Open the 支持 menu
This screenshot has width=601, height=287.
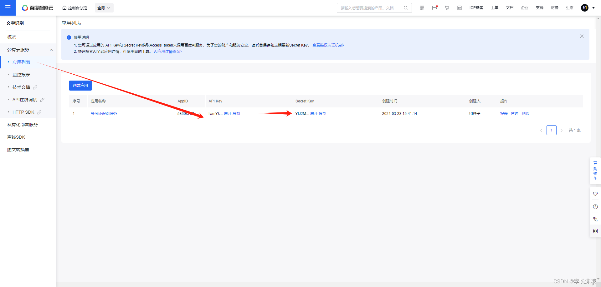point(540,8)
